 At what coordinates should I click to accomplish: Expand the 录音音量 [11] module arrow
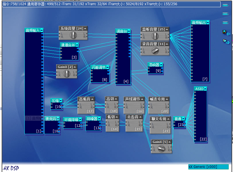pos(167,44)
